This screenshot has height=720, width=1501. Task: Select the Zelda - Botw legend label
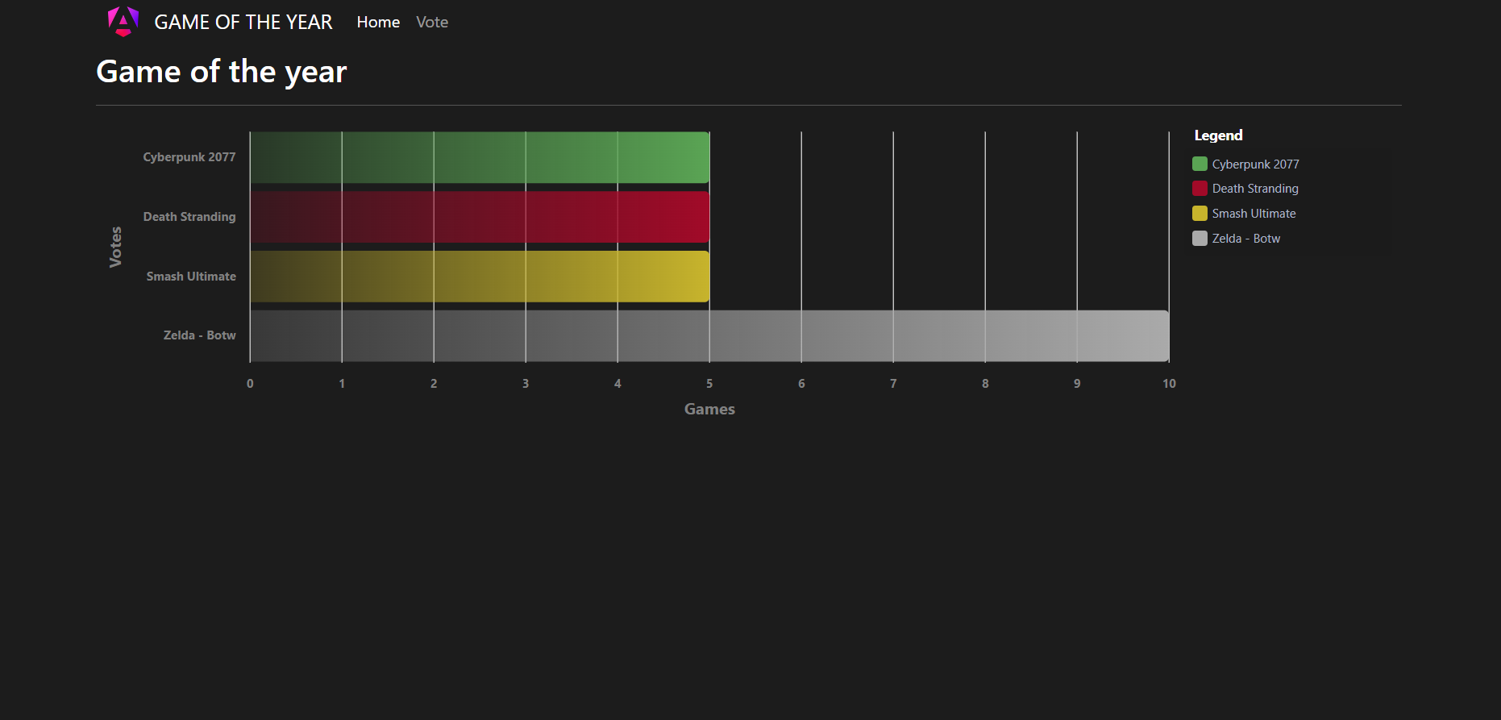point(1245,239)
